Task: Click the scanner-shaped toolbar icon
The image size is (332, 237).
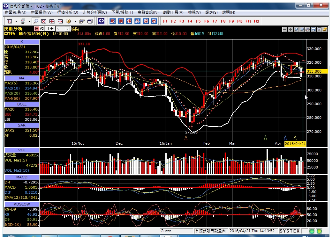Action: pos(82,21)
